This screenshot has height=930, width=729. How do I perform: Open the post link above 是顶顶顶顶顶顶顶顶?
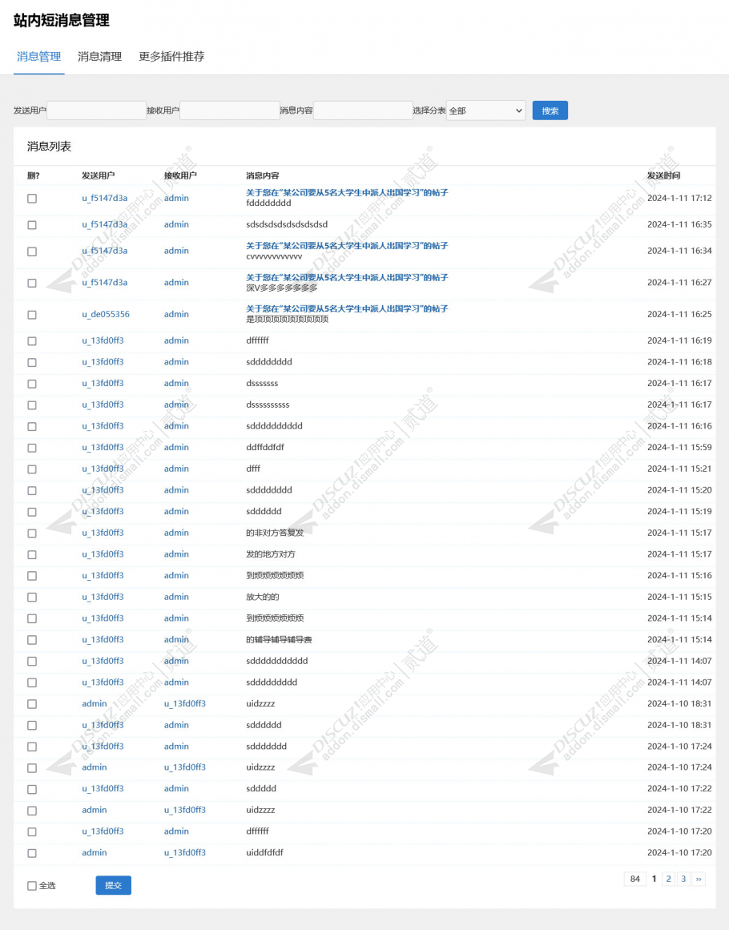[347, 309]
